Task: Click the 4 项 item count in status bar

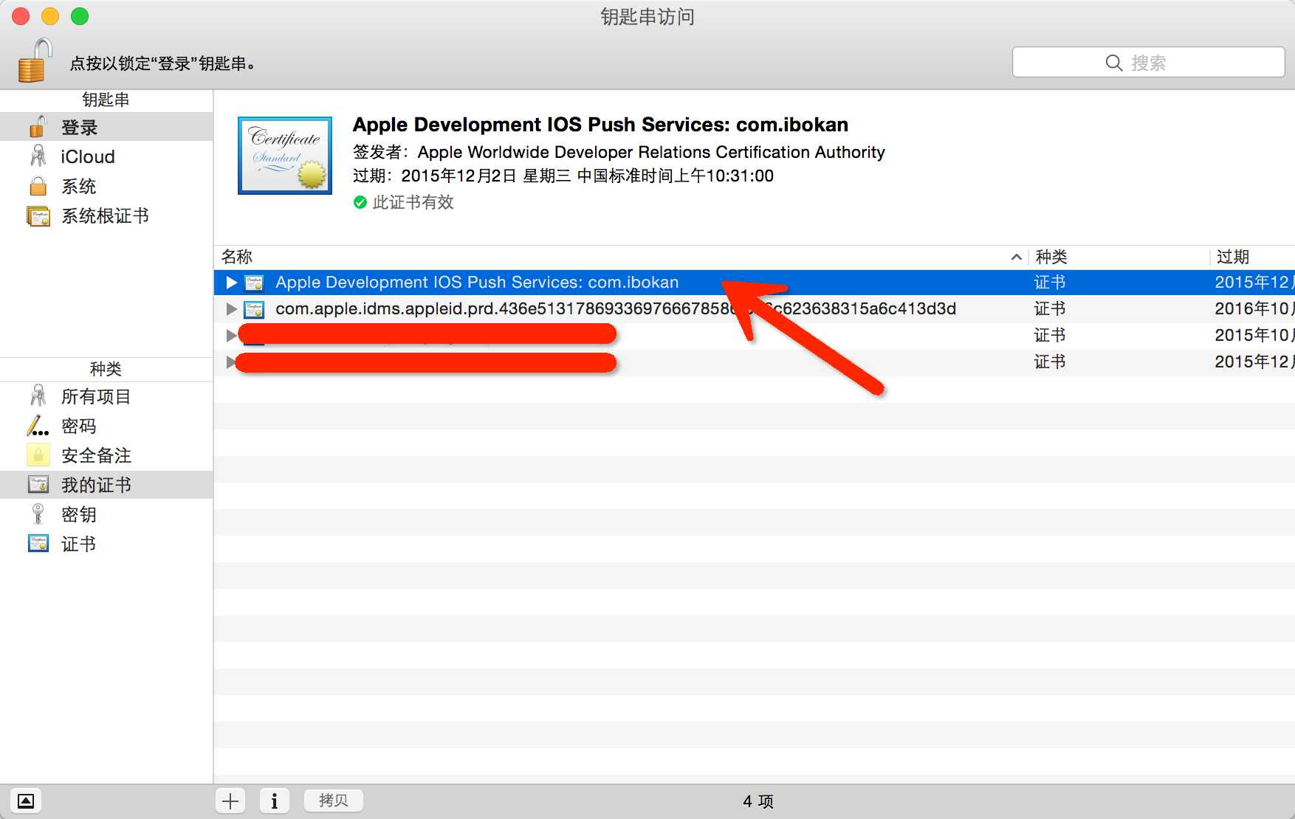Action: point(758,801)
